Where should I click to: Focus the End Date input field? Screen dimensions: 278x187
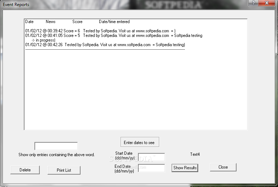click(151, 168)
